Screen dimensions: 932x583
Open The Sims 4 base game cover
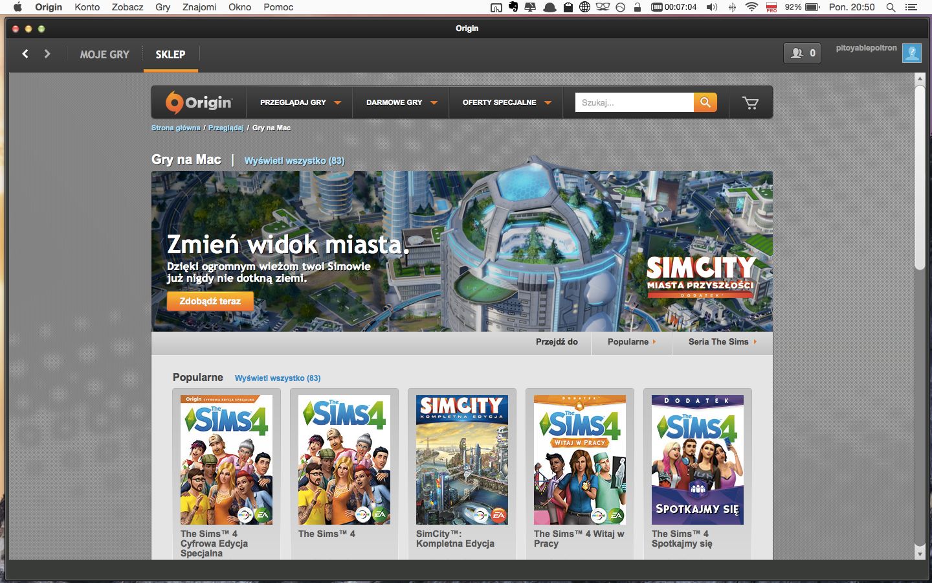point(344,460)
